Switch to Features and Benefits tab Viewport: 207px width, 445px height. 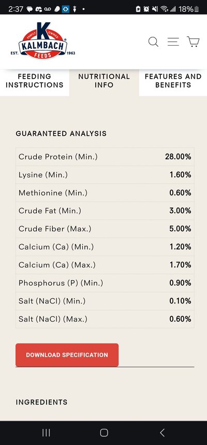[x=173, y=81]
